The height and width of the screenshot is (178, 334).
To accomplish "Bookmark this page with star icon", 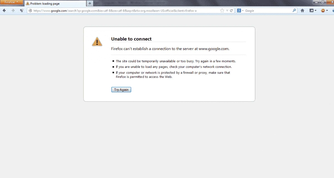I will [222, 11].
